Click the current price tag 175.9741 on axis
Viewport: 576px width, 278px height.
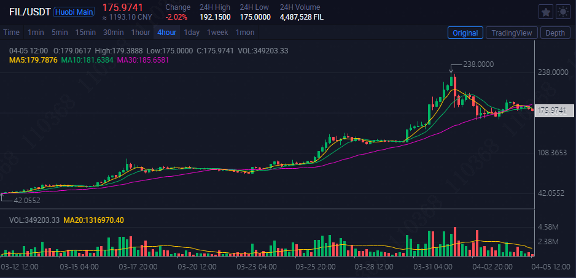point(554,111)
